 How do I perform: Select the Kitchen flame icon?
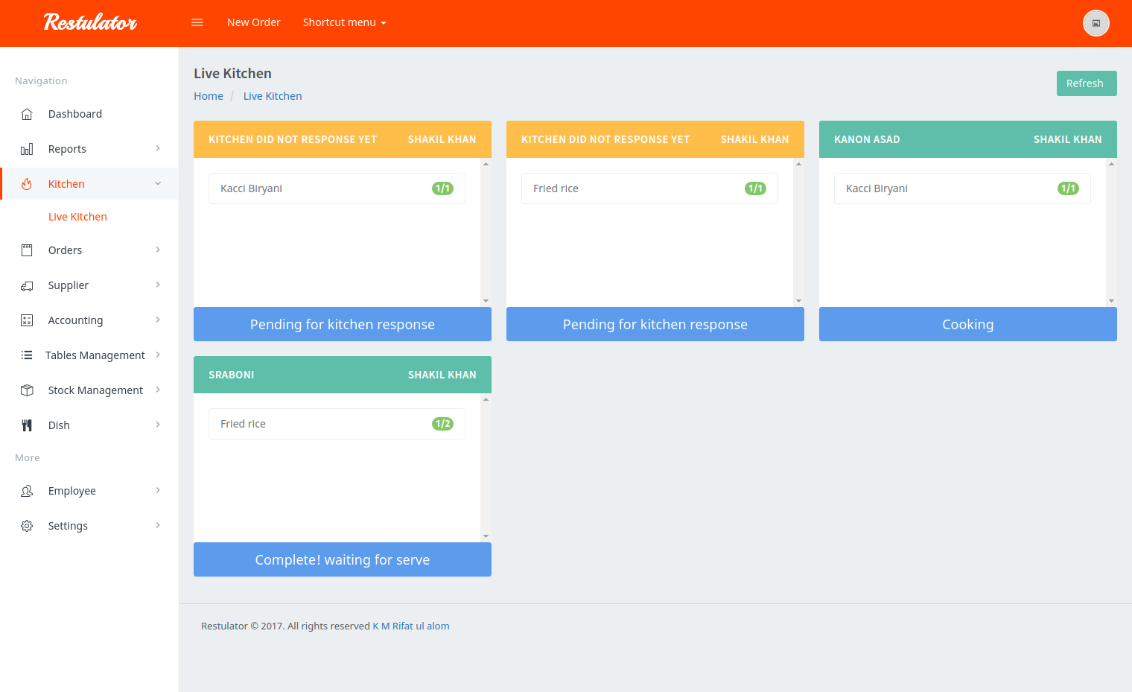click(x=27, y=183)
